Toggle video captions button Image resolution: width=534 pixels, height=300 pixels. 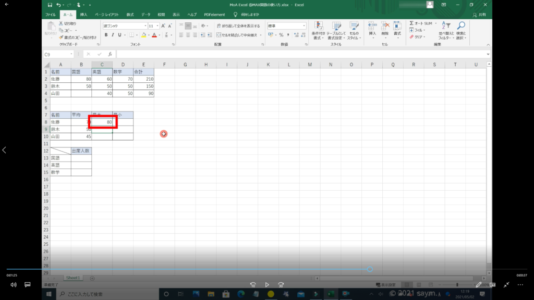point(28,285)
